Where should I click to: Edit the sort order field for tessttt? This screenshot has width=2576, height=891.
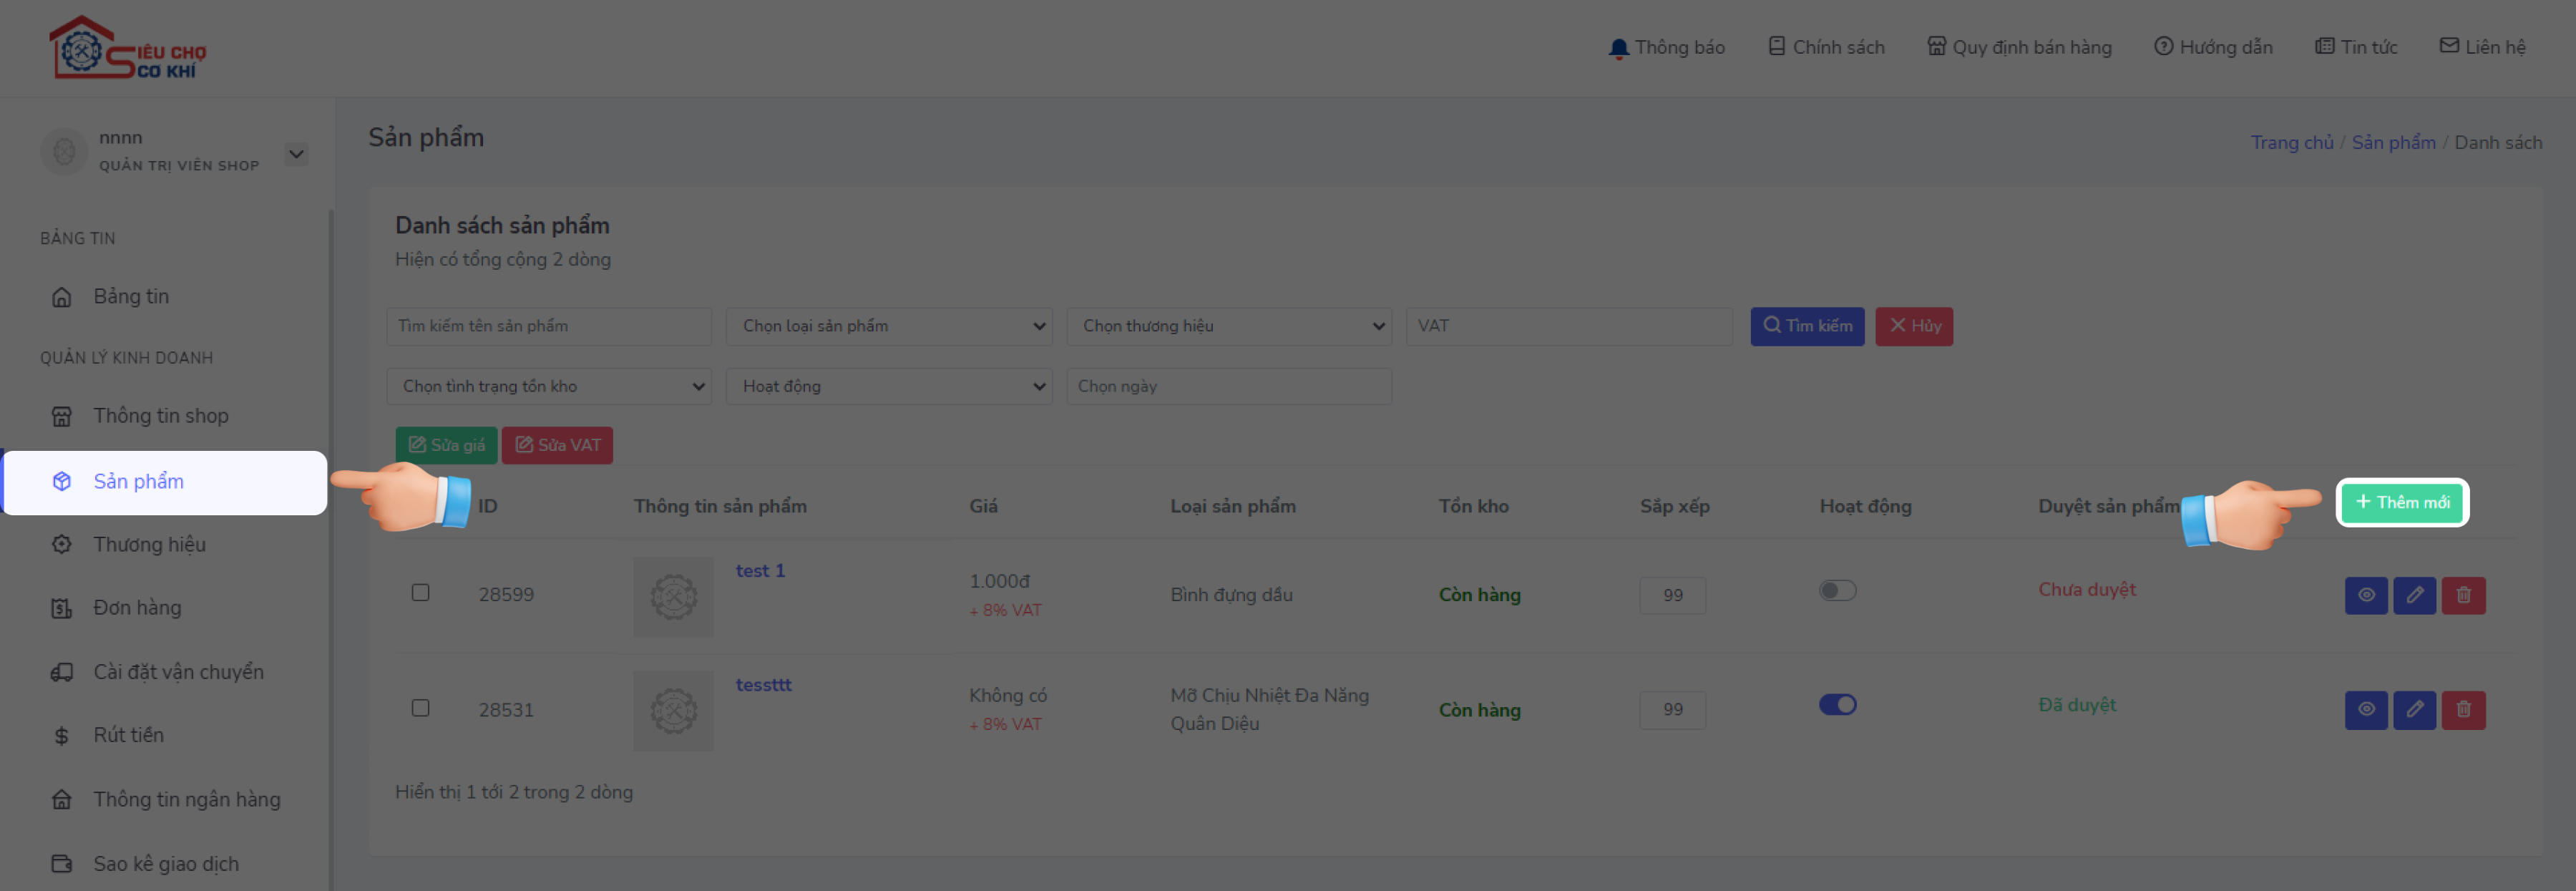click(x=1672, y=710)
